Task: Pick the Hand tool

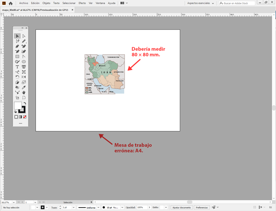Action: pos(24,92)
